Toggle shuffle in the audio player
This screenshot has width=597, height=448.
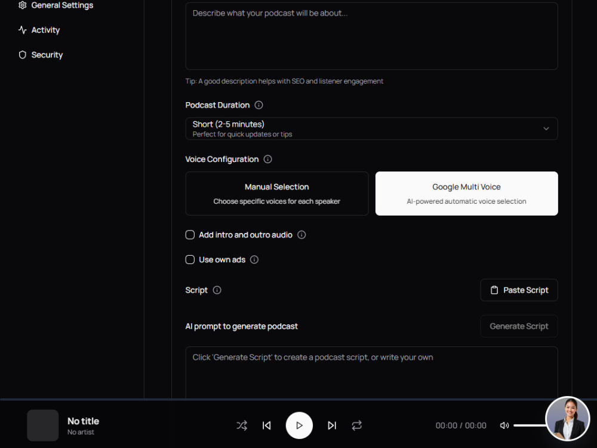(x=242, y=425)
